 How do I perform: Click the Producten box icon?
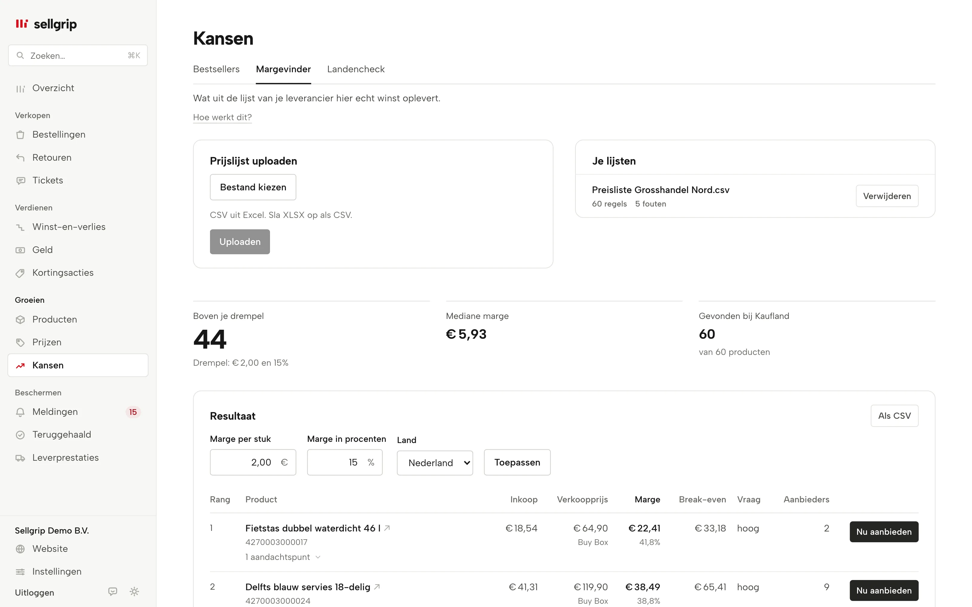click(20, 320)
